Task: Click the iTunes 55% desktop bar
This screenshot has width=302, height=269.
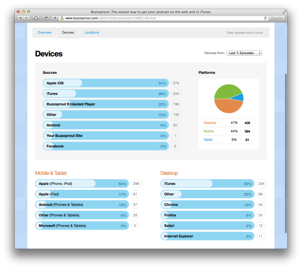Action: pos(207,184)
